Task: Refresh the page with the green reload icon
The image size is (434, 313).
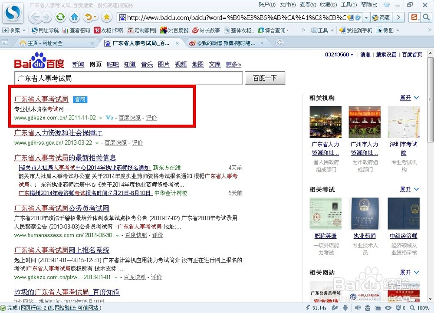Action: tap(60, 17)
